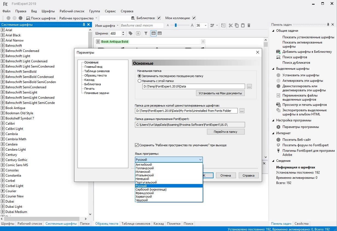
Task: Click the font size slider handle
Action: click(x=176, y=25)
